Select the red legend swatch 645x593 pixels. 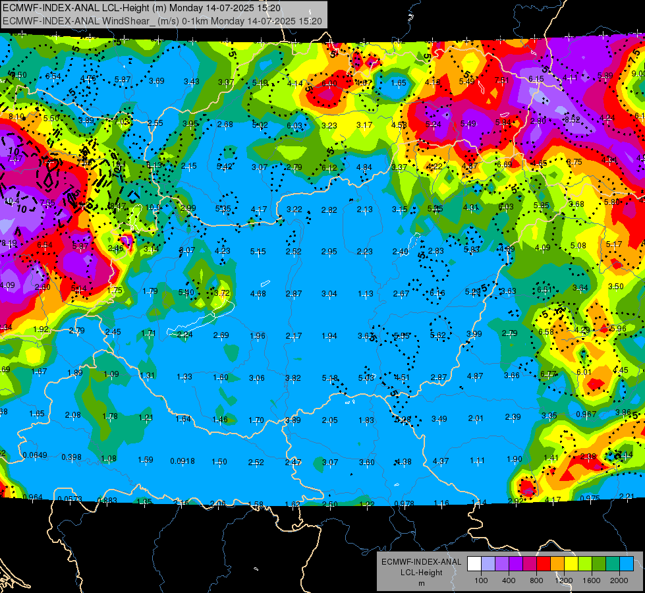click(544, 564)
